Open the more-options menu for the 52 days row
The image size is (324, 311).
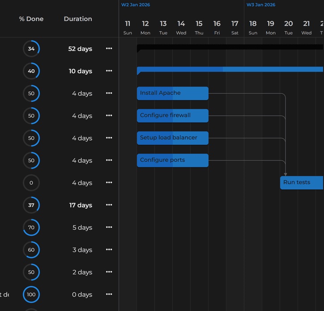point(109,49)
